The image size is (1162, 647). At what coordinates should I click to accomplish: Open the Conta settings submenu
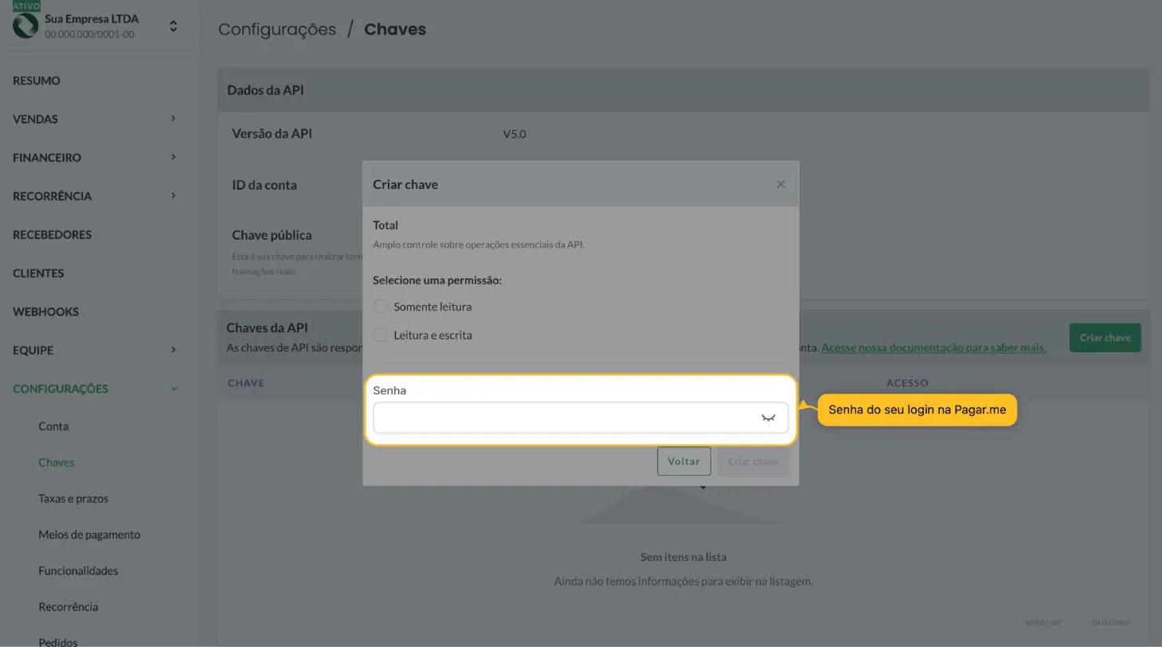pyautogui.click(x=53, y=426)
